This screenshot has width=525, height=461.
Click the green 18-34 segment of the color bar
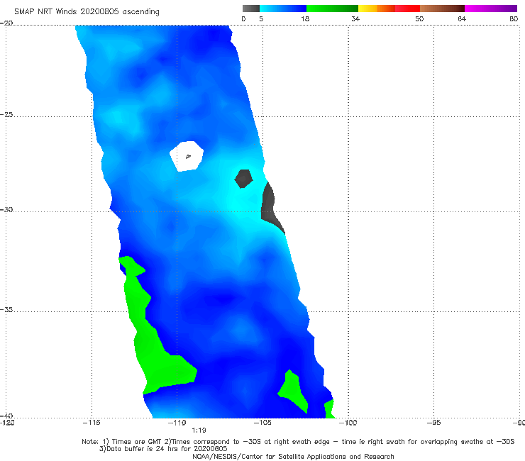click(332, 9)
